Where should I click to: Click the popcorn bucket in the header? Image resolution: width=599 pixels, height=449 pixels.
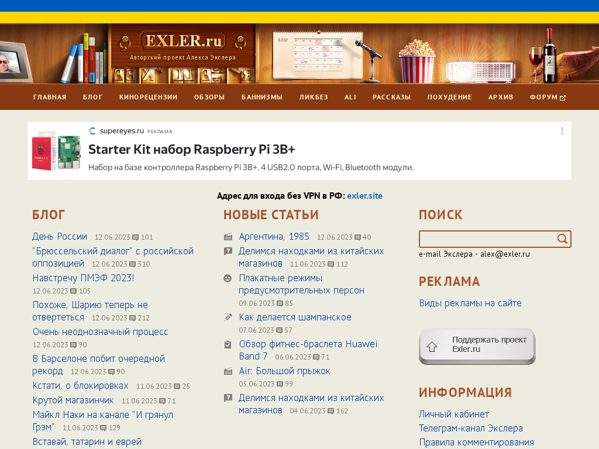[x=416, y=61]
